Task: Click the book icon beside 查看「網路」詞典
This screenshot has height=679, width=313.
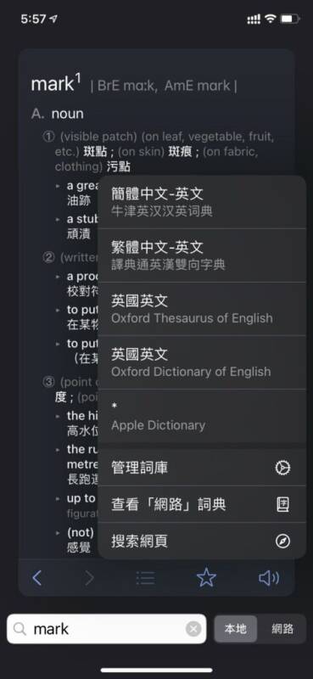Action: (x=282, y=504)
